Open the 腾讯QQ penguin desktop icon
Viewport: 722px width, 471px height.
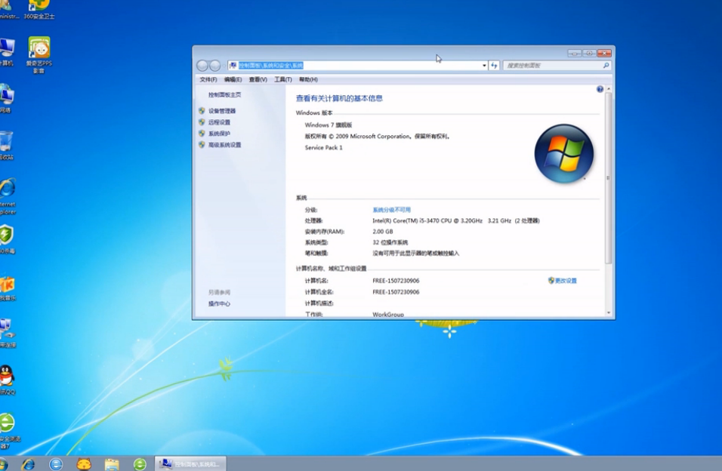click(7, 375)
